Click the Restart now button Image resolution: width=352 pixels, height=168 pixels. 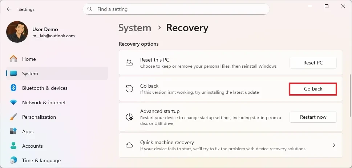click(313, 117)
